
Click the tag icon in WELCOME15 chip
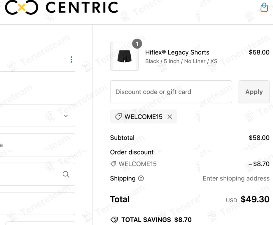(x=118, y=116)
